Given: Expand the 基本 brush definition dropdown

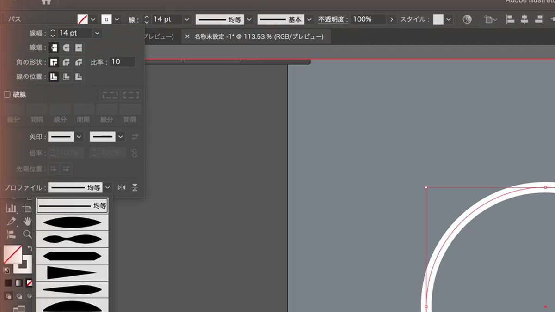Looking at the screenshot, I should pos(309,19).
